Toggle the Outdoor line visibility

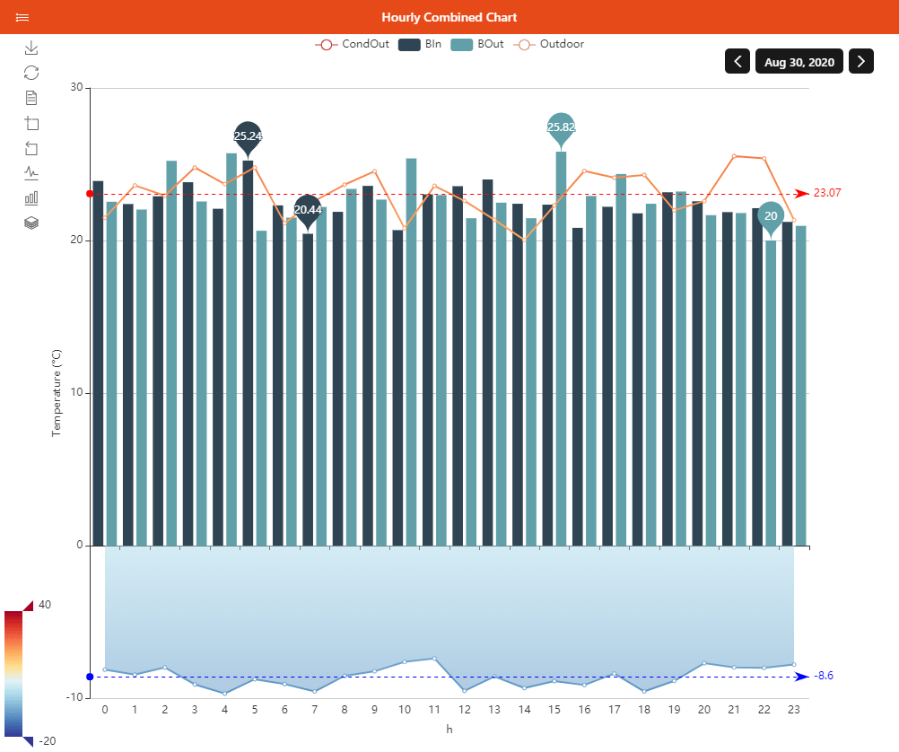coord(562,44)
